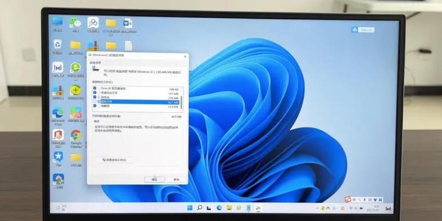Click the Clean up system files button

114,160
